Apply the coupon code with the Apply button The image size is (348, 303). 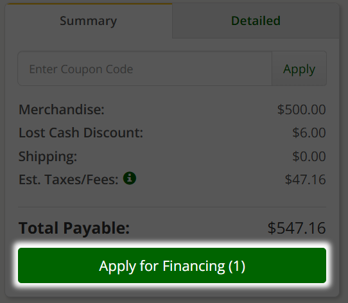coord(299,69)
